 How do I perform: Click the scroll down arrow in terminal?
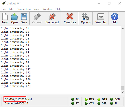[x=123, y=92]
